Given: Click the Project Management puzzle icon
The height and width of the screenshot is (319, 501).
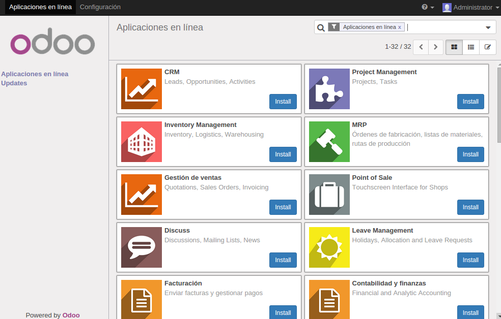Looking at the screenshot, I should pyautogui.click(x=329, y=89).
